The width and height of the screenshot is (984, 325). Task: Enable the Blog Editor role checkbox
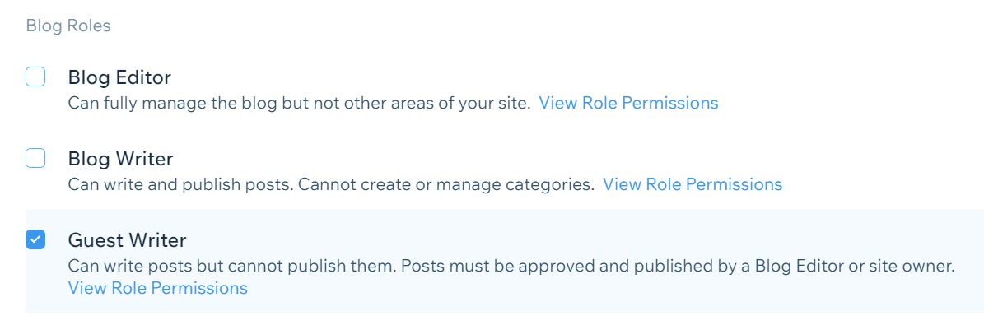[x=35, y=77]
